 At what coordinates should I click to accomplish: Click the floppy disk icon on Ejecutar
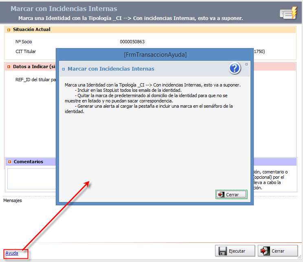[222, 251]
